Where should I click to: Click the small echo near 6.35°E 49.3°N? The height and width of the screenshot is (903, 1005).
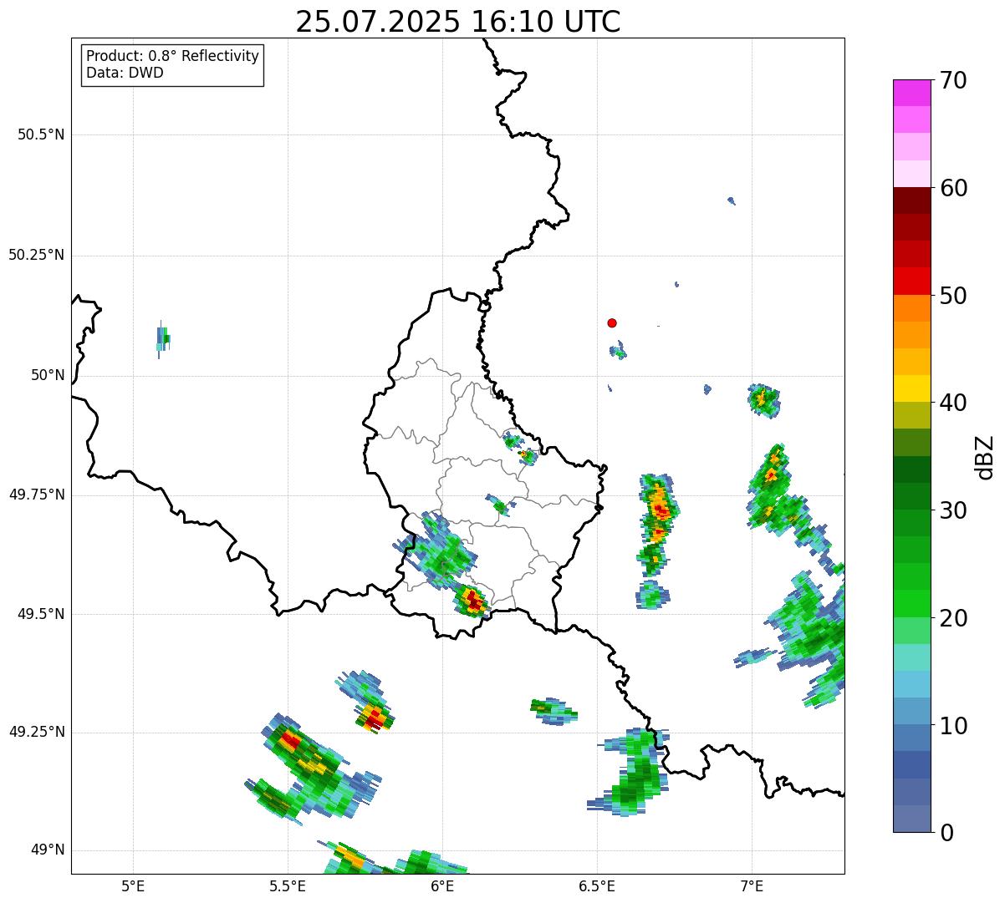pyautogui.click(x=553, y=710)
